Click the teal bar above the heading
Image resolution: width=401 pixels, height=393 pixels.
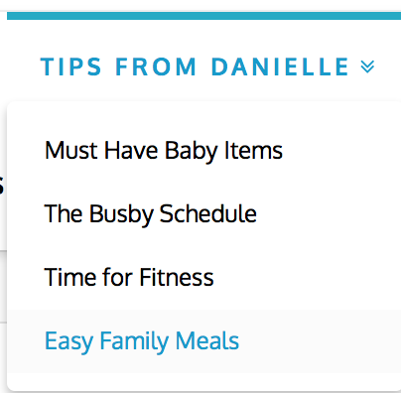[203, 16]
